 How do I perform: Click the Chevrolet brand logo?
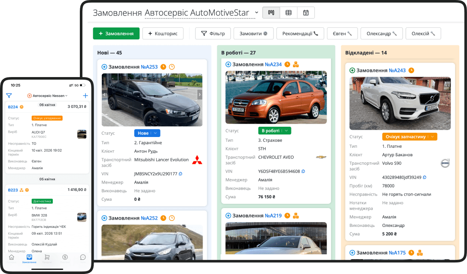[x=321, y=157]
